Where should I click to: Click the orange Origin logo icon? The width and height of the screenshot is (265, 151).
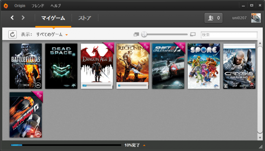coord(6,6)
